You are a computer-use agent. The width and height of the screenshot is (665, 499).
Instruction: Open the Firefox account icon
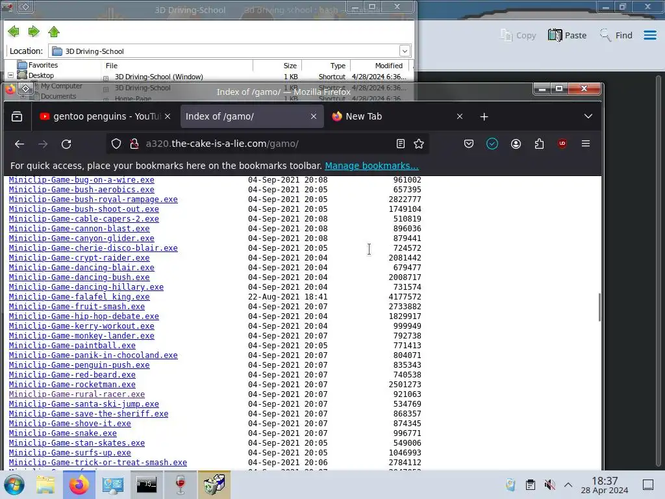tap(516, 144)
